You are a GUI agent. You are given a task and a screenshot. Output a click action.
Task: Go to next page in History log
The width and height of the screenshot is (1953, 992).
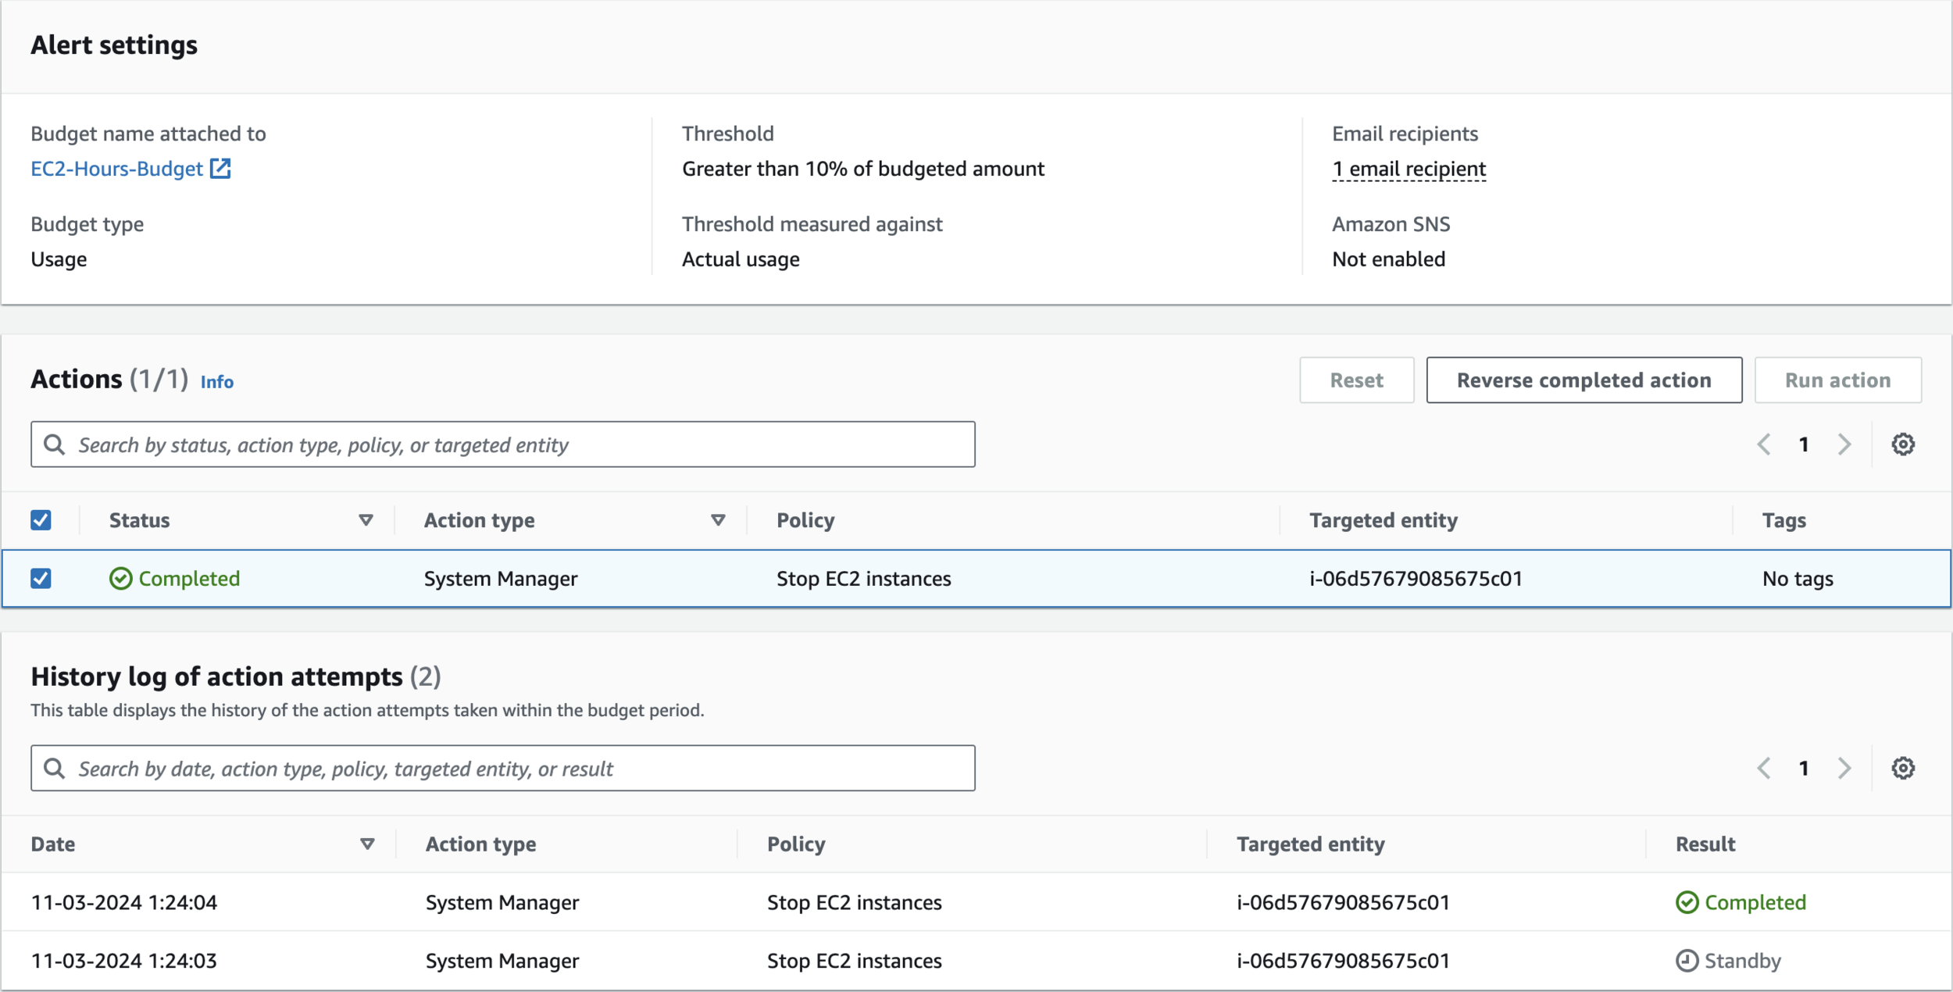[x=1844, y=769]
